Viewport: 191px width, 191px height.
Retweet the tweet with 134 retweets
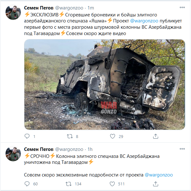click(68, 184)
